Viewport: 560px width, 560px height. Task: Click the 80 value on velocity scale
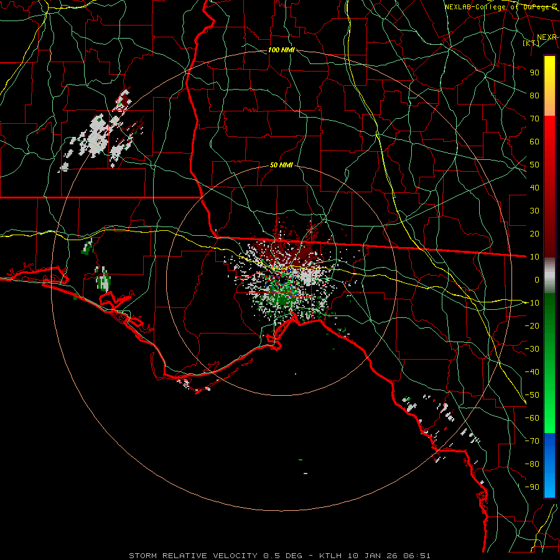[534, 95]
